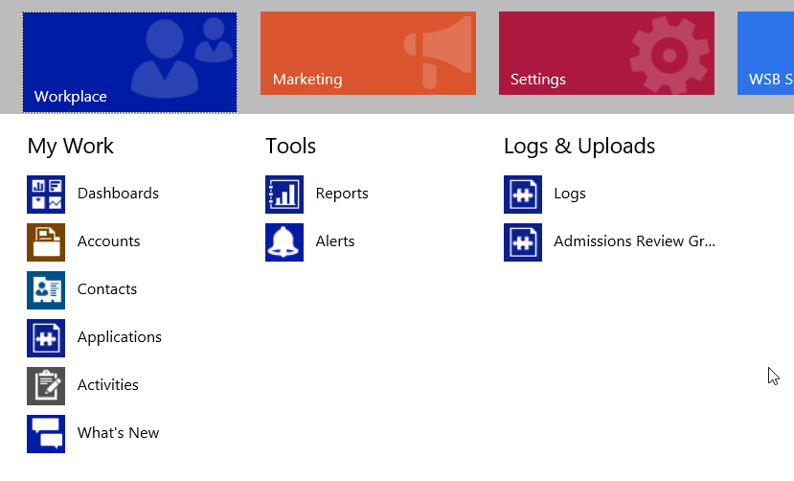Open the Activities text link

pos(108,385)
